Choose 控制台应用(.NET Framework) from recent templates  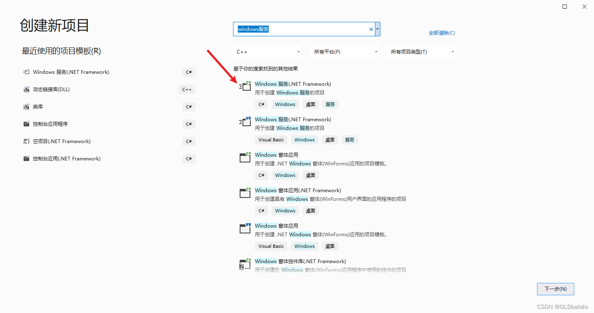pos(109,159)
